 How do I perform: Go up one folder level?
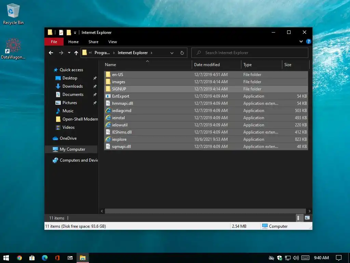76,53
